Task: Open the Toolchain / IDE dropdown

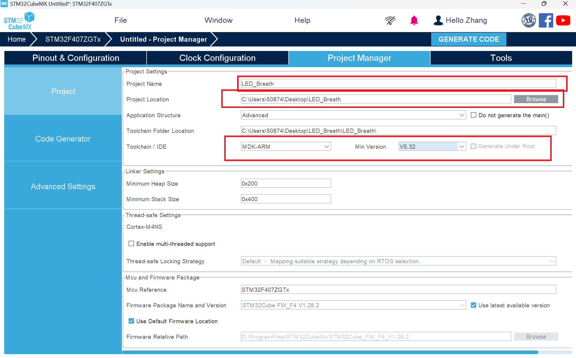Action: (x=286, y=147)
